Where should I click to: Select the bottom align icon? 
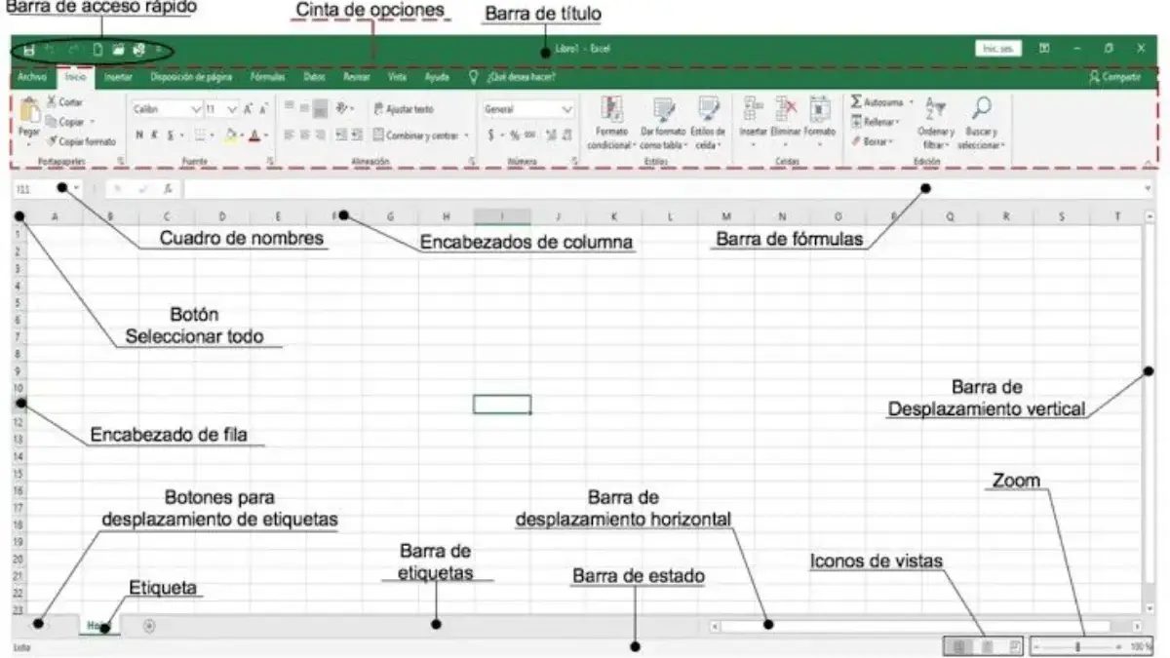pos(321,109)
